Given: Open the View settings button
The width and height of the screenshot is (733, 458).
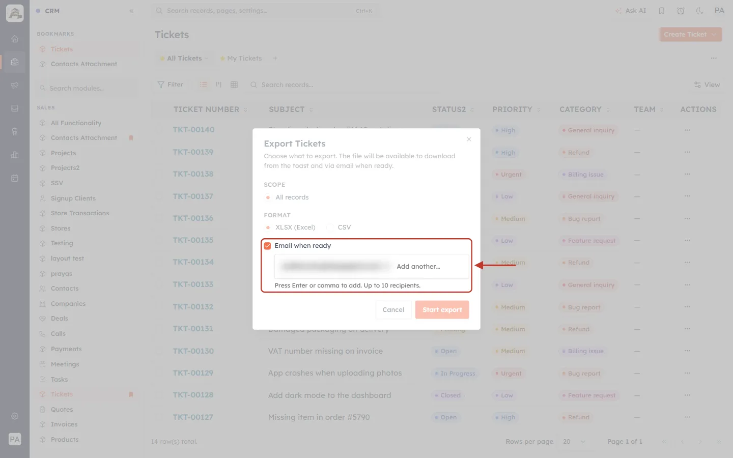Looking at the screenshot, I should 707,84.
